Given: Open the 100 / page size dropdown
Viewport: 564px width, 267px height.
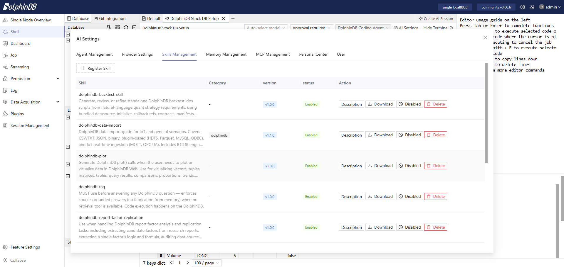Looking at the screenshot, I should click(207, 263).
